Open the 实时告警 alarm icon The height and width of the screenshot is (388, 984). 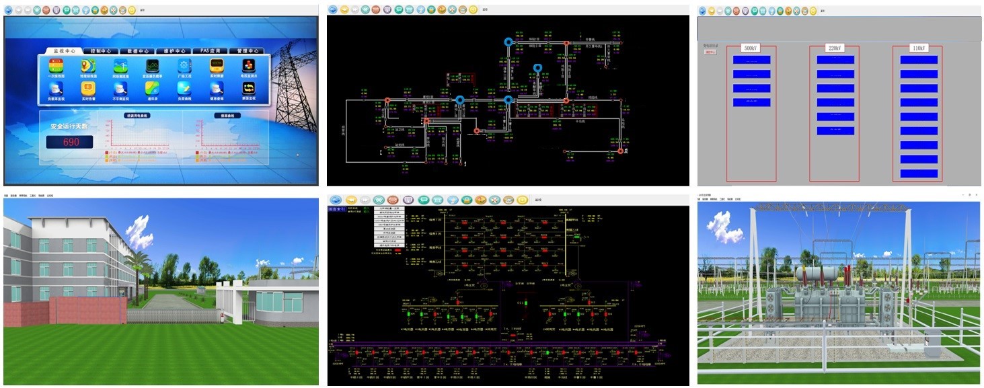(x=88, y=89)
